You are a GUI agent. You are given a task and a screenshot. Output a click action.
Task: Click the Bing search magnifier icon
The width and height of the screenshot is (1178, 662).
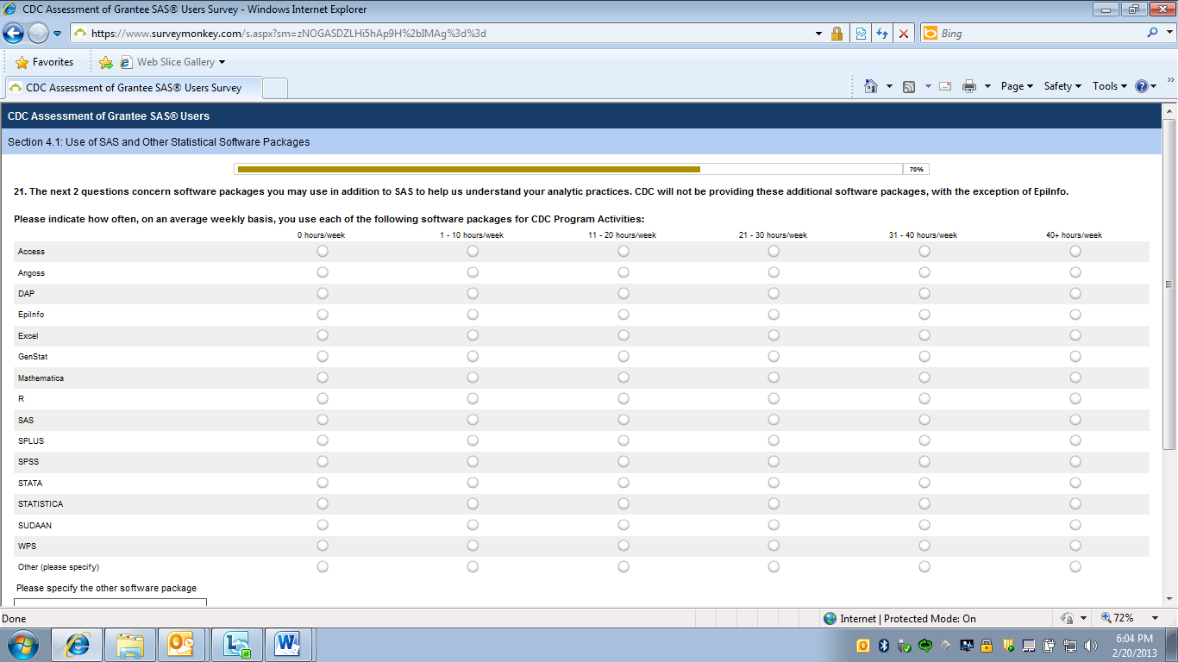point(1153,33)
